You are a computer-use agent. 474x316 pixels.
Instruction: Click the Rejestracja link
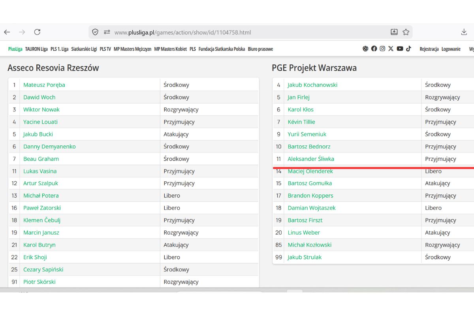tap(429, 49)
